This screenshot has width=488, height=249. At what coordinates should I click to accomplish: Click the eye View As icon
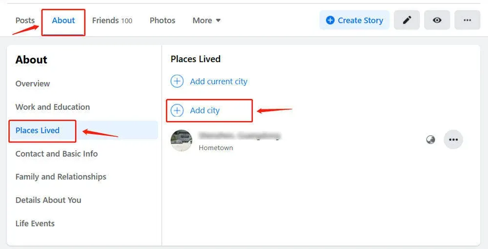coord(437,20)
